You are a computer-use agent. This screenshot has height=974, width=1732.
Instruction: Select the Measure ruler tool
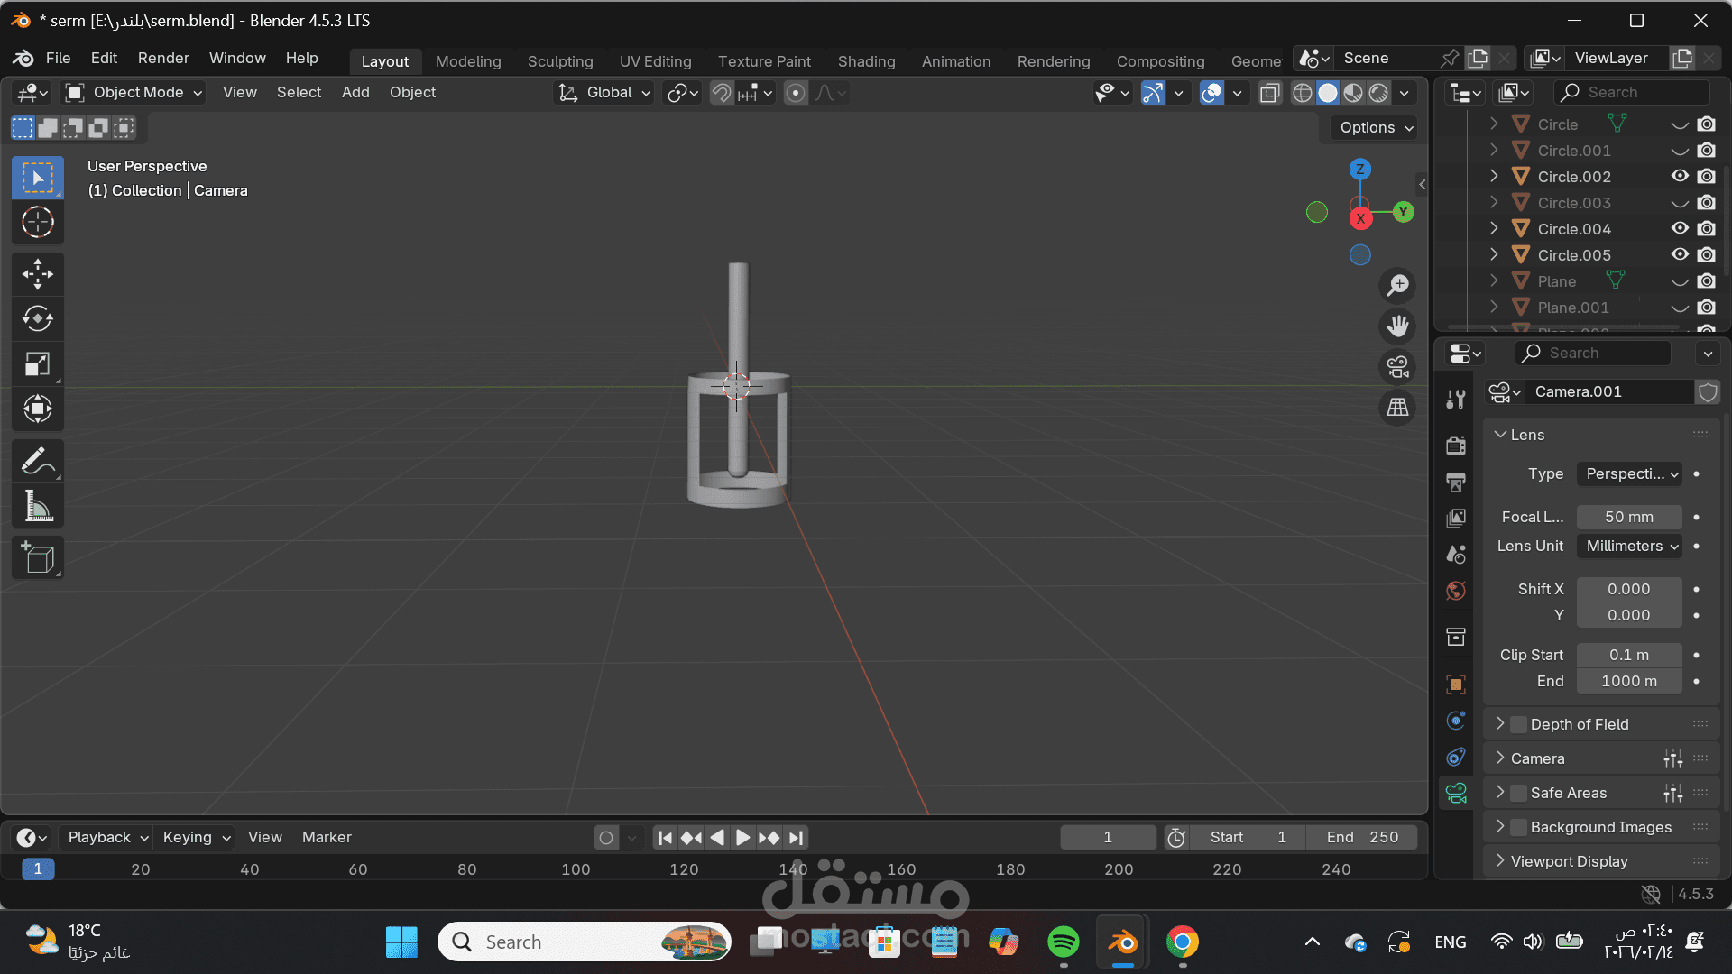point(37,507)
